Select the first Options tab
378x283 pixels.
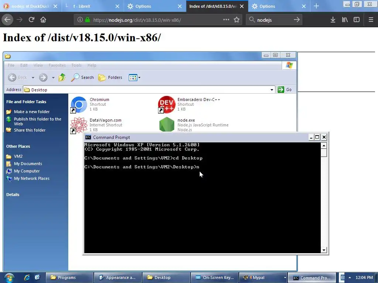154,6
